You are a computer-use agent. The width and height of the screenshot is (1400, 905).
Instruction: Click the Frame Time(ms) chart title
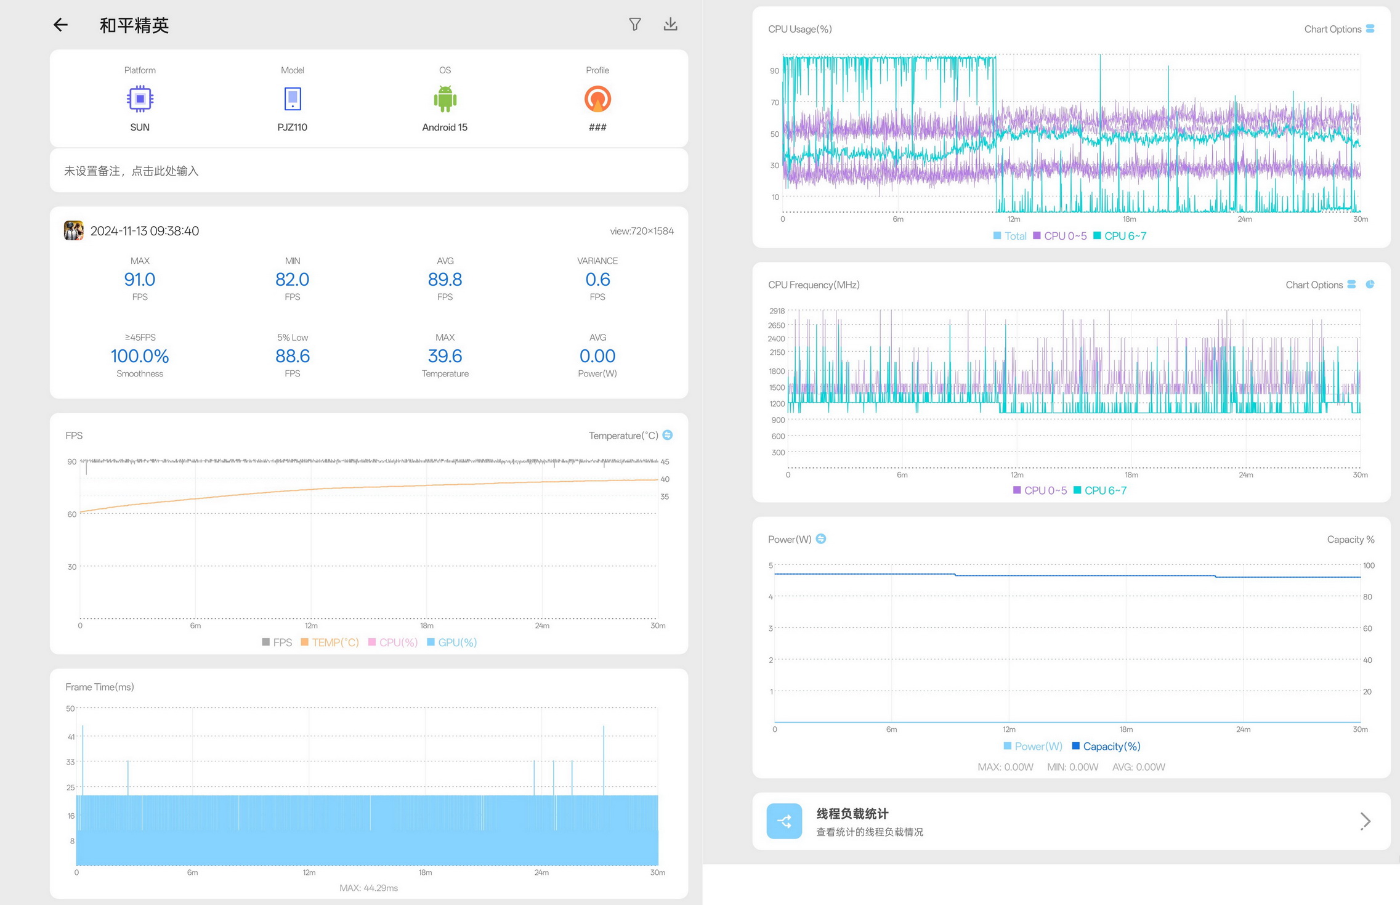point(100,687)
